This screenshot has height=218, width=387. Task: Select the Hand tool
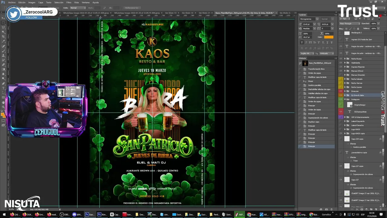pyautogui.click(x=3, y=102)
